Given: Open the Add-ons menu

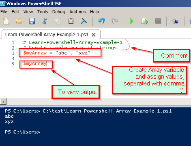Looking at the screenshot, I should coord(77,12).
